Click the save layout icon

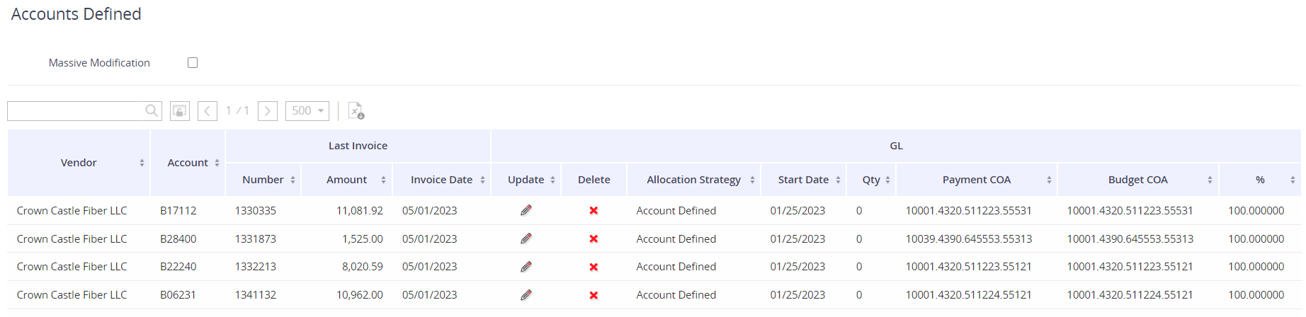point(180,111)
